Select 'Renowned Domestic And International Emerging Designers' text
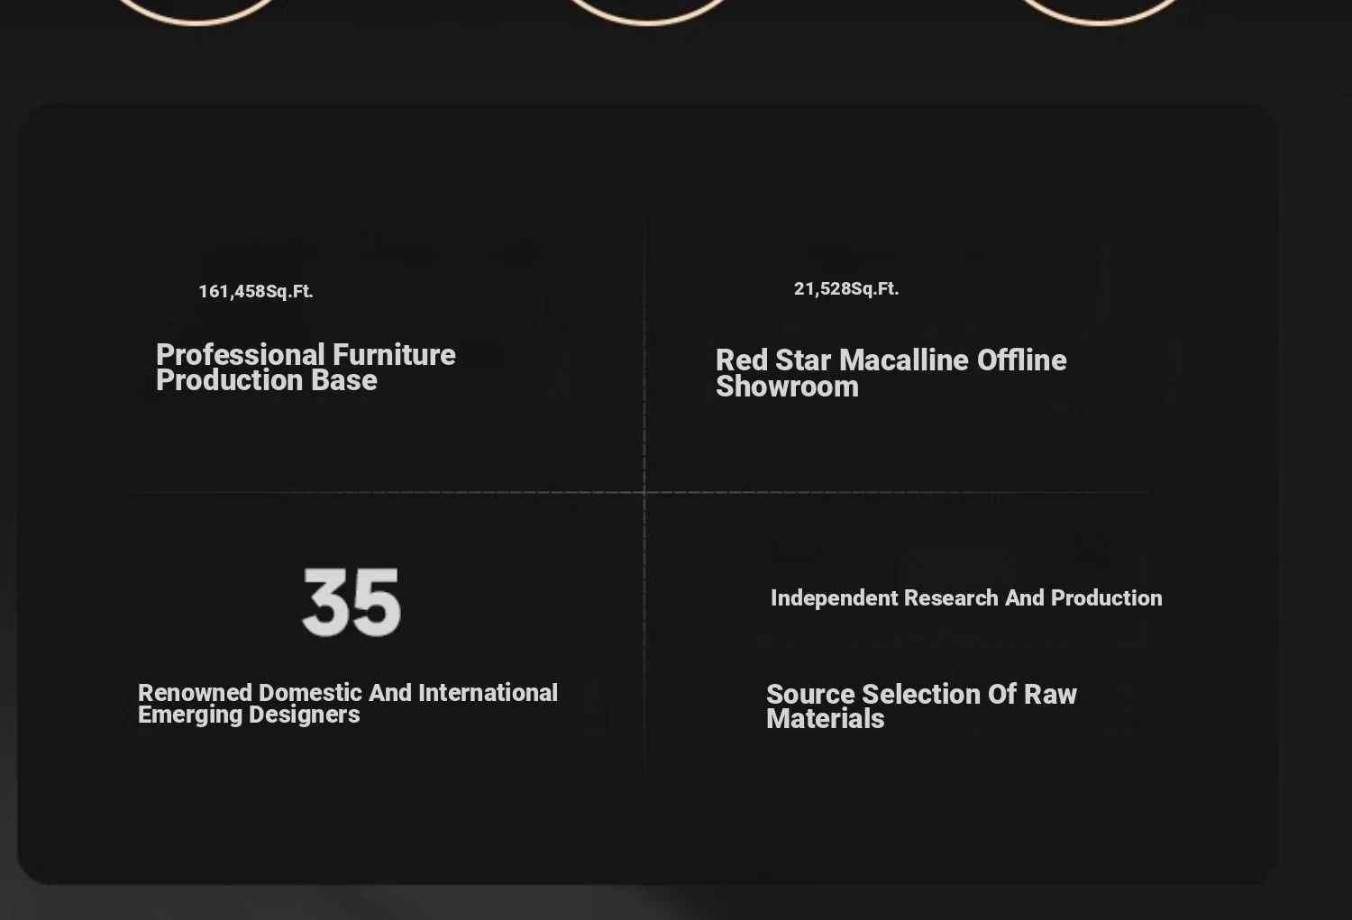 (348, 704)
